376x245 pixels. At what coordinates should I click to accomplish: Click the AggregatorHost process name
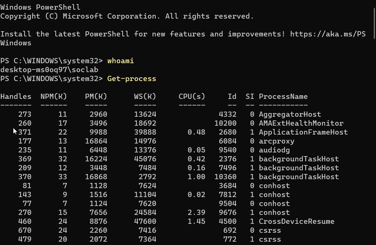(x=290, y=114)
